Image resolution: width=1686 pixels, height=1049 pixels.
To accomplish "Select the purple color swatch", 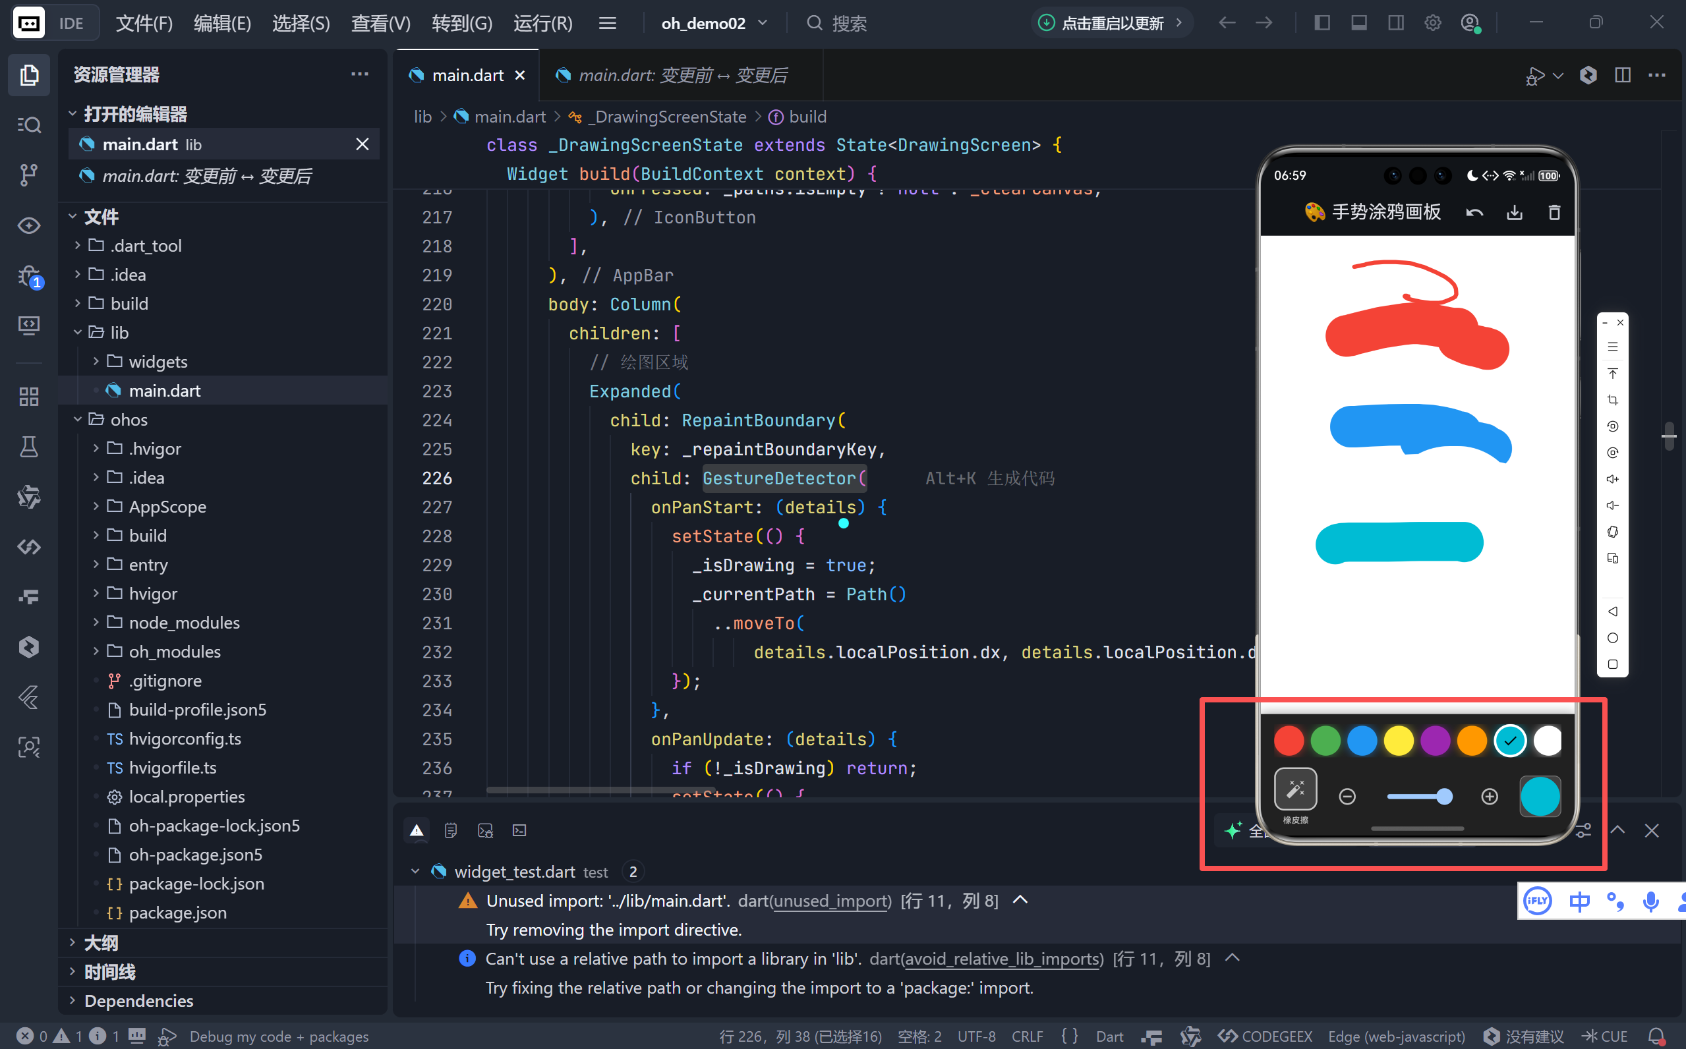I will point(1435,741).
